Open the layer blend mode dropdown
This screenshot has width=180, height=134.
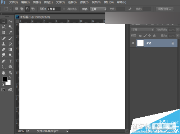[x=142, y=30]
